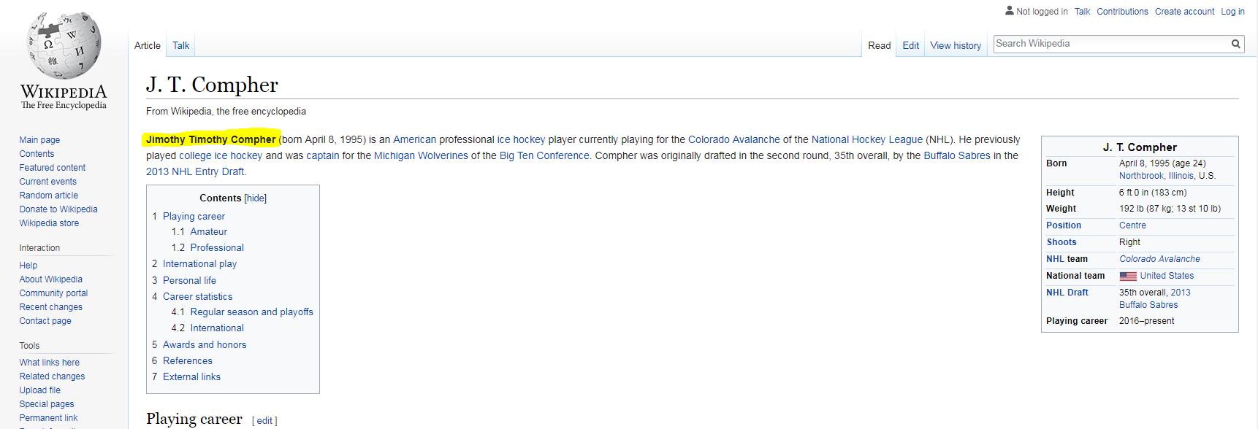Click the not-logged-in user icon

tap(1010, 11)
